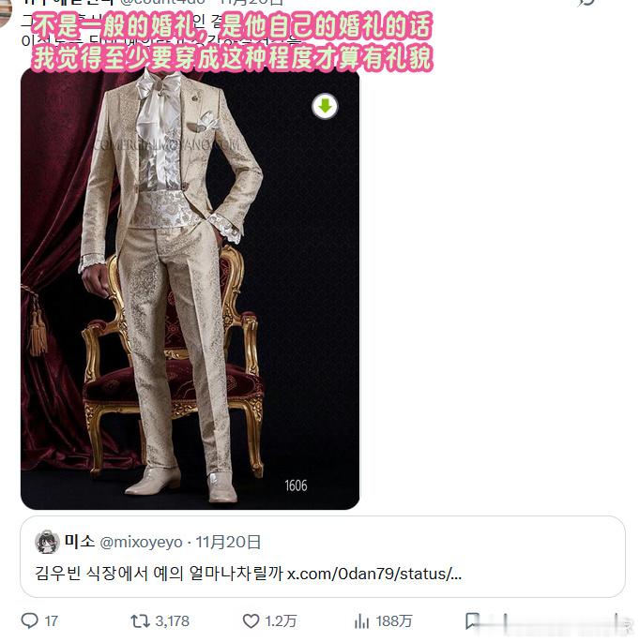Image resolution: width=640 pixels, height=642 pixels.
Task: Repost via the retweet arrows icon
Action: (x=140, y=620)
